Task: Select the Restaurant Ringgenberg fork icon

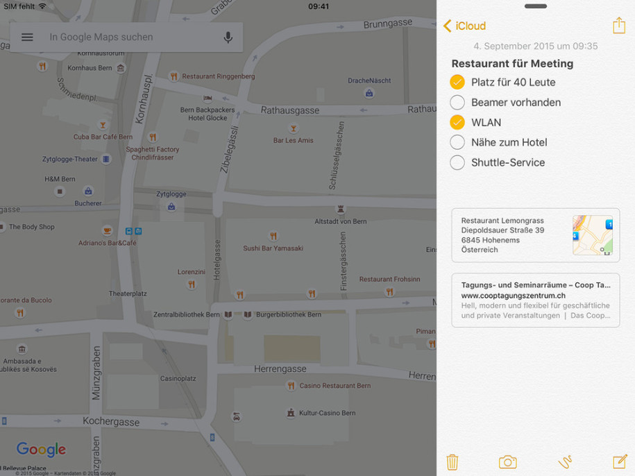Action: (x=173, y=76)
